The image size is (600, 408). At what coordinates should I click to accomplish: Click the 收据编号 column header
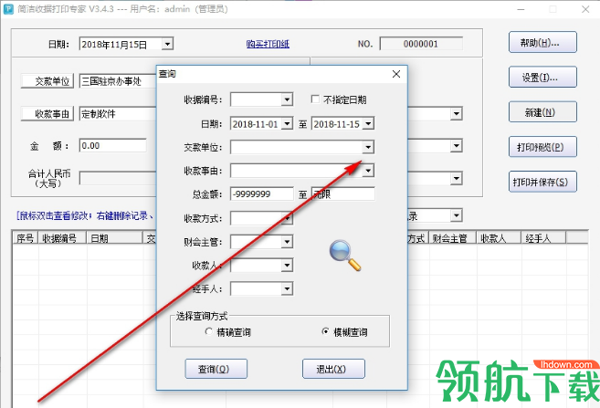(x=62, y=238)
